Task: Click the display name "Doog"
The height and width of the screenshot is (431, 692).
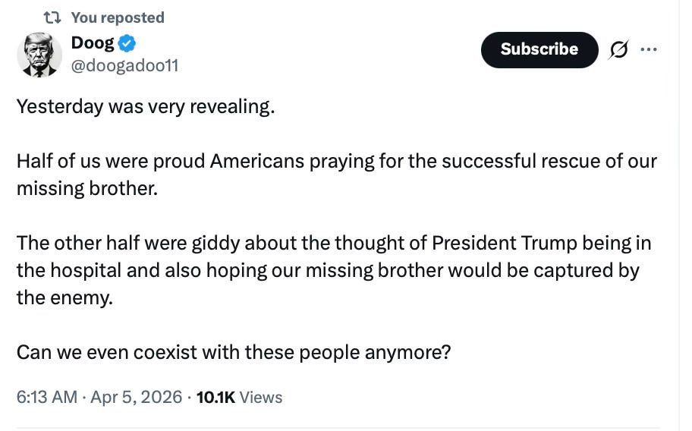Action: click(92, 43)
